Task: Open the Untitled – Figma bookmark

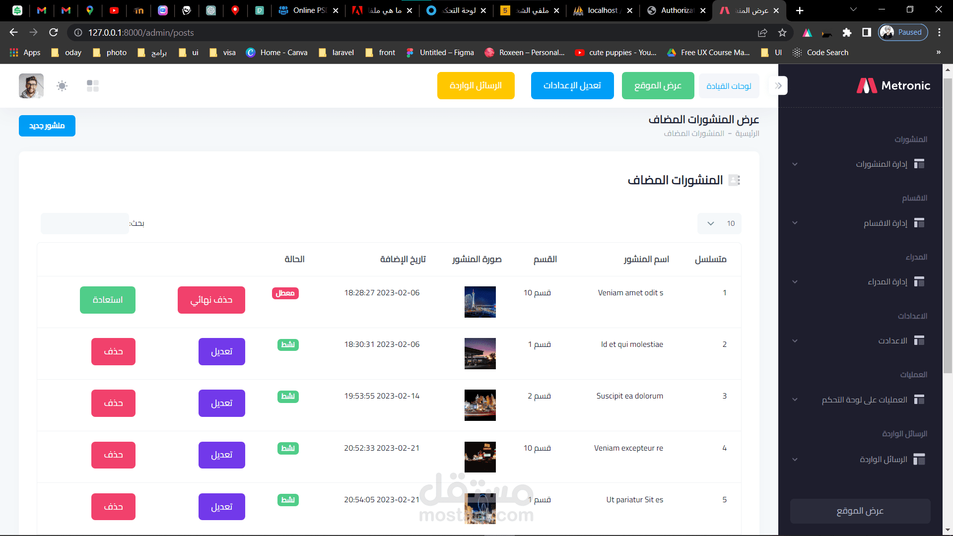Action: 440,52
